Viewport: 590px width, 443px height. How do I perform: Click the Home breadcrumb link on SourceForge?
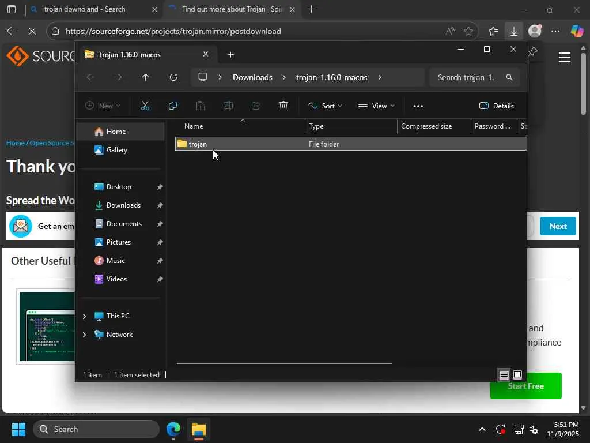point(16,143)
